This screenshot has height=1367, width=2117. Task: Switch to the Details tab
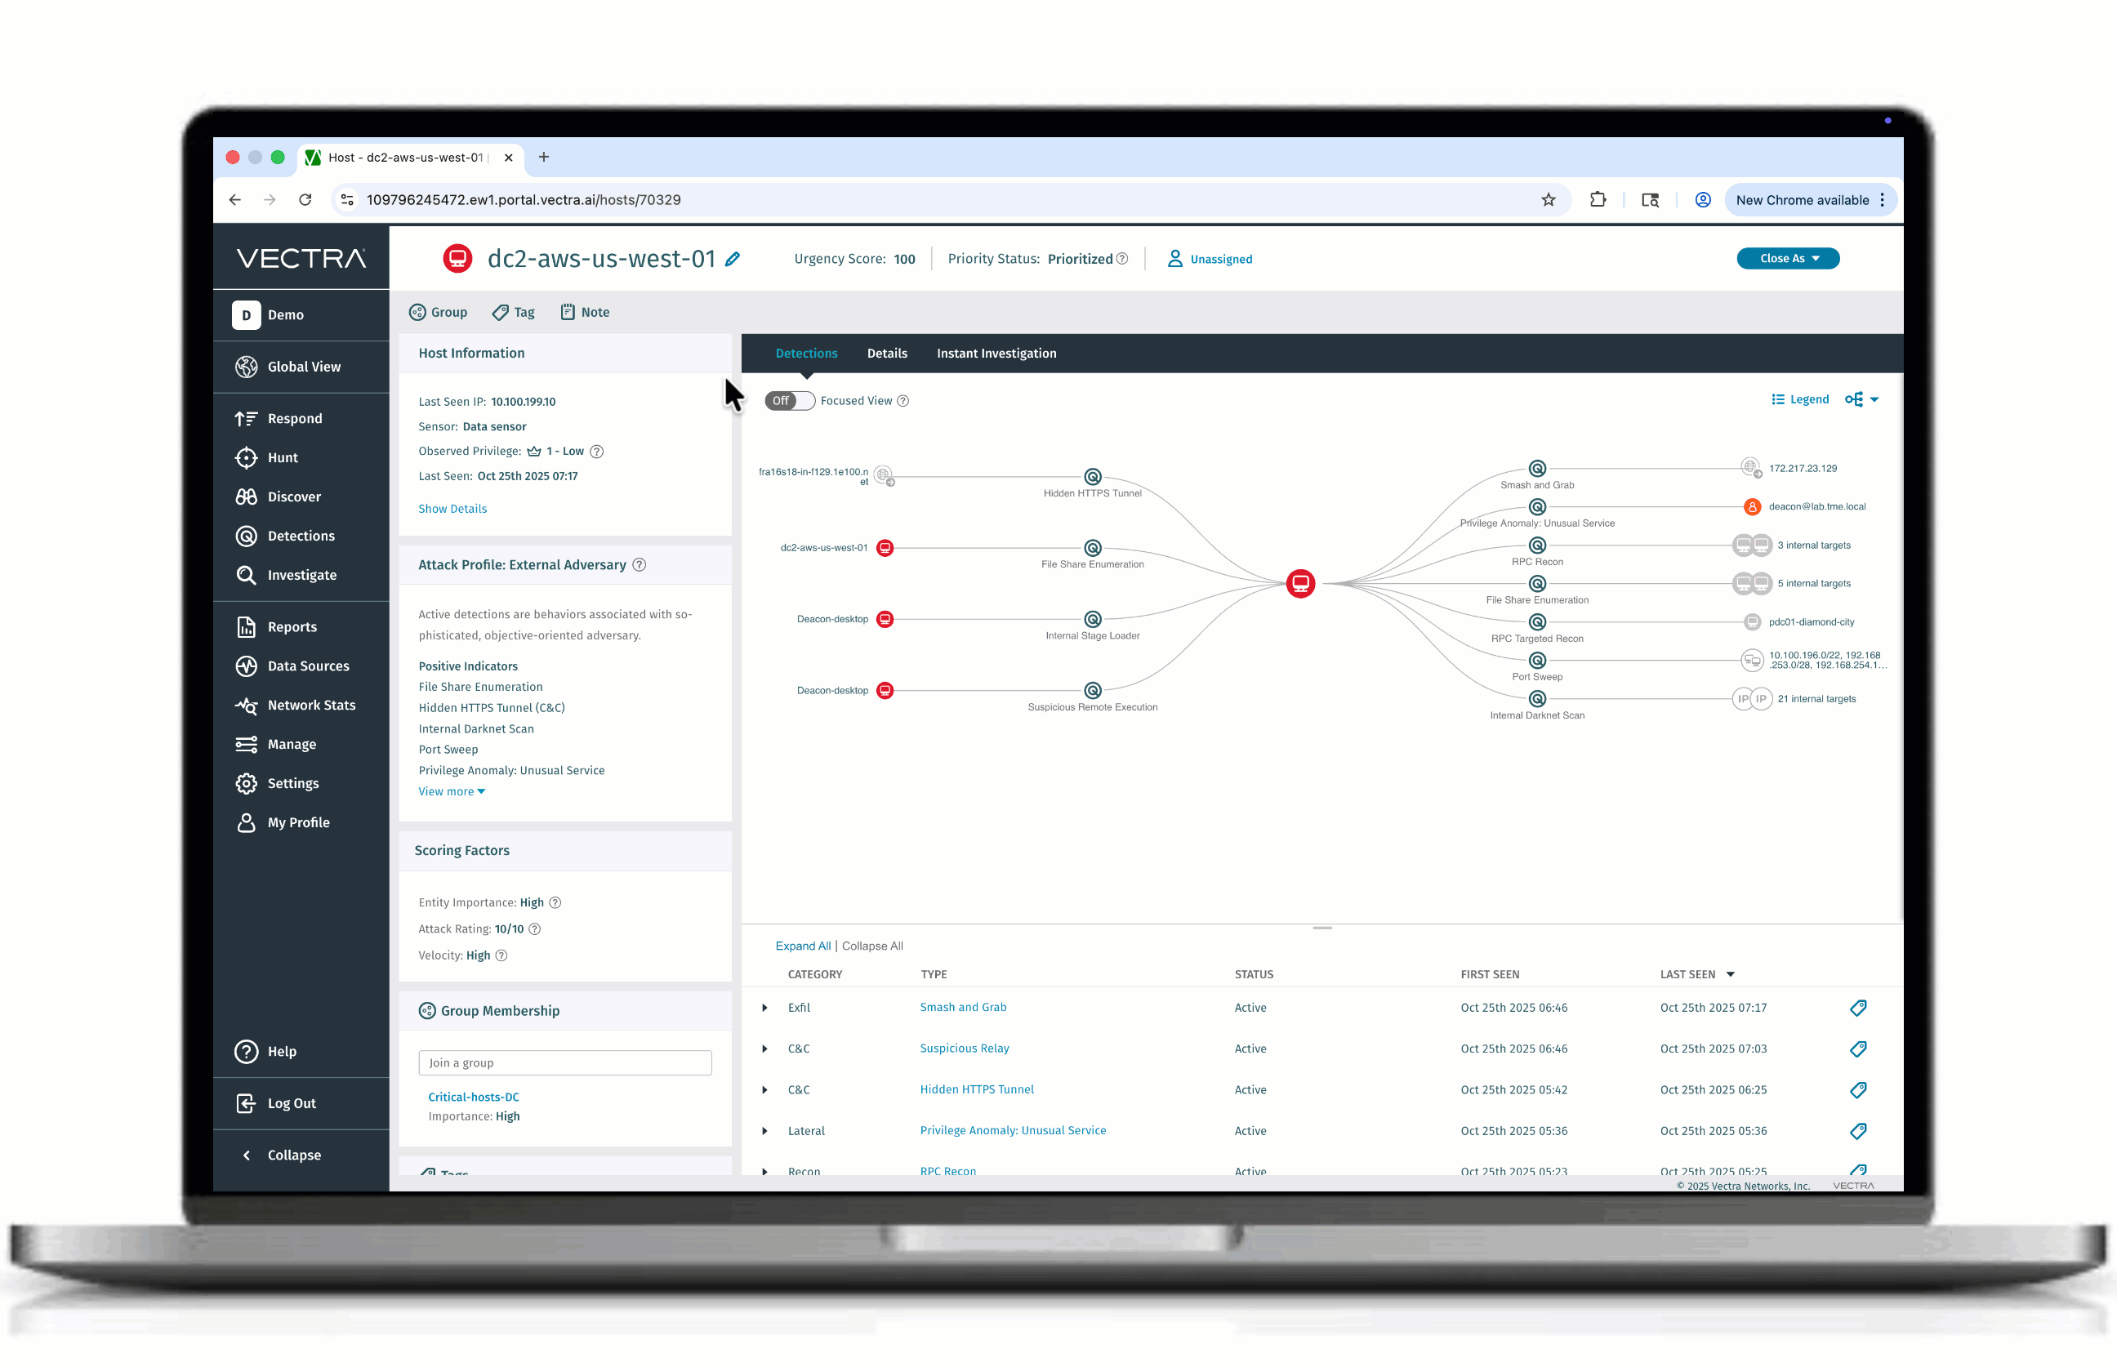click(x=886, y=354)
